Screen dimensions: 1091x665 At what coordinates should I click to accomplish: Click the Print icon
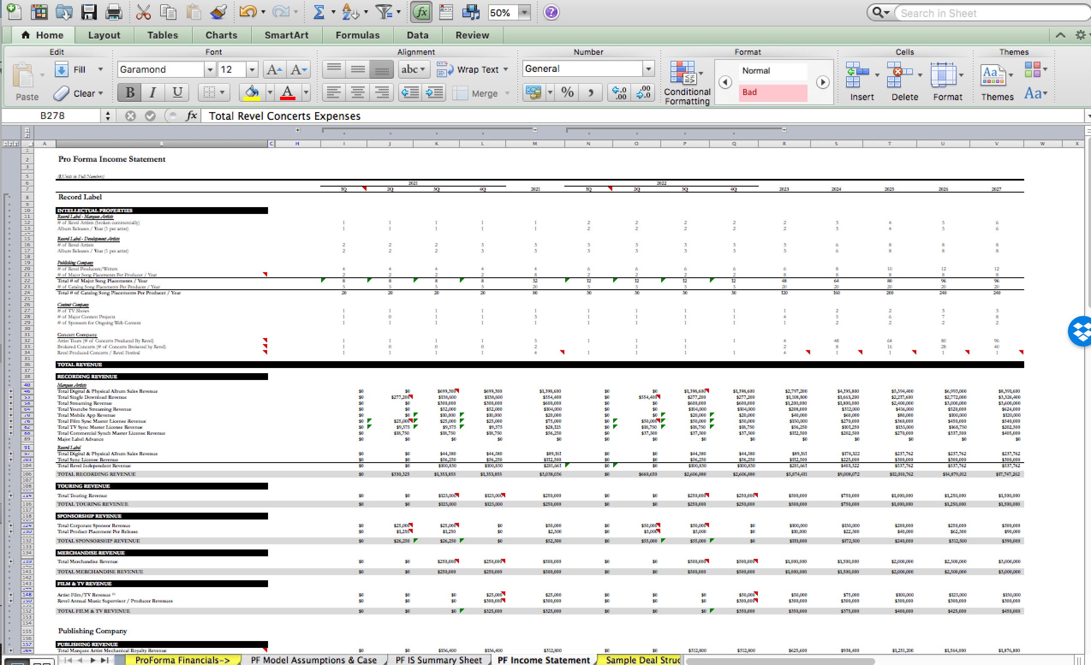113,12
